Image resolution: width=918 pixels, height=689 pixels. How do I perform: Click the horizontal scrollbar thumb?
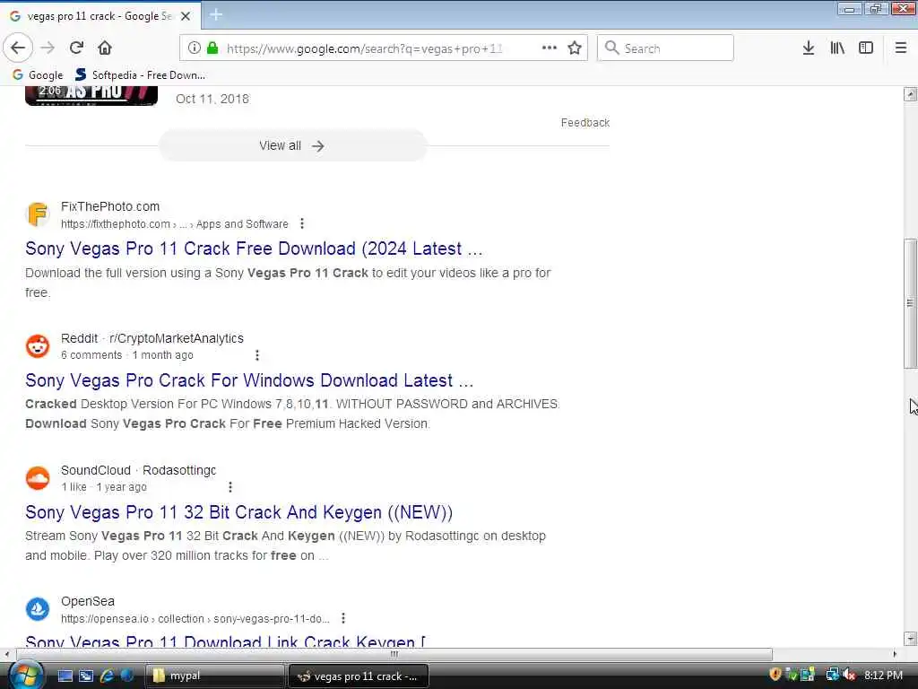394,654
